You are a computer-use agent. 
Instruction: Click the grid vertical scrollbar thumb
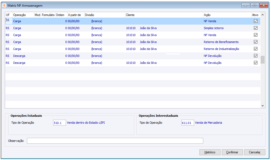pos(262,60)
